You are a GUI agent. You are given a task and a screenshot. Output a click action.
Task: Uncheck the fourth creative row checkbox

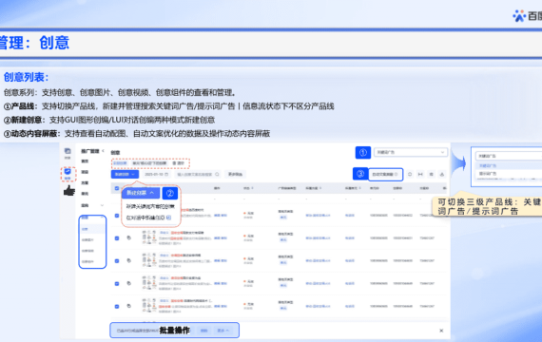(117, 284)
